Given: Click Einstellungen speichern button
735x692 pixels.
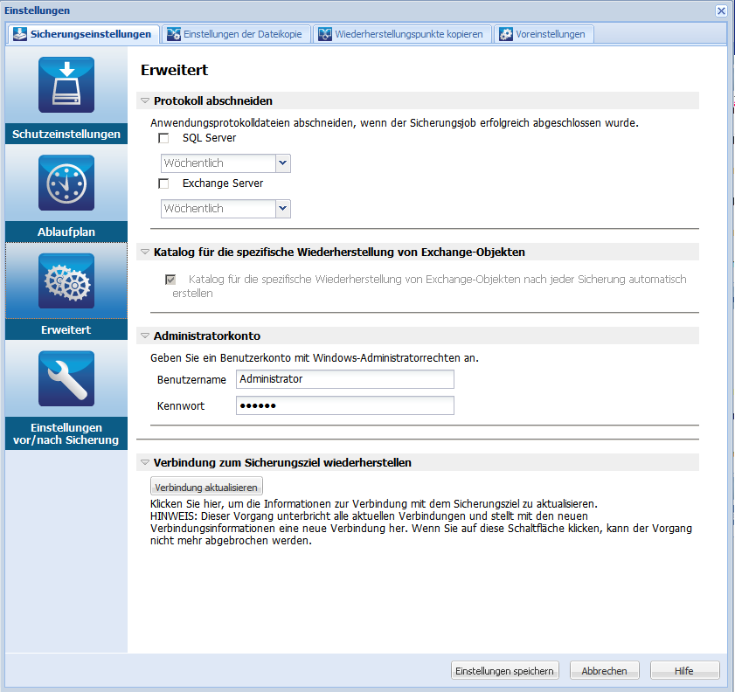Looking at the screenshot, I should point(505,670).
